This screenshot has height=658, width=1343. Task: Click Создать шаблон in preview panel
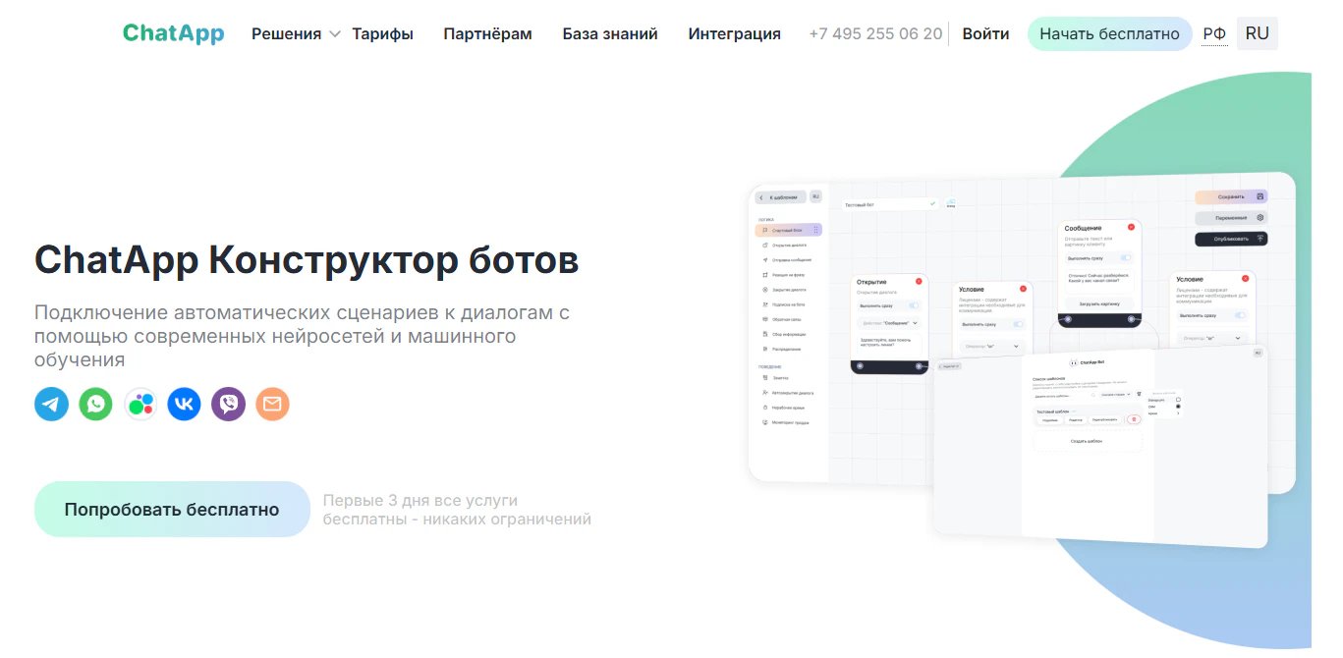tap(1088, 441)
